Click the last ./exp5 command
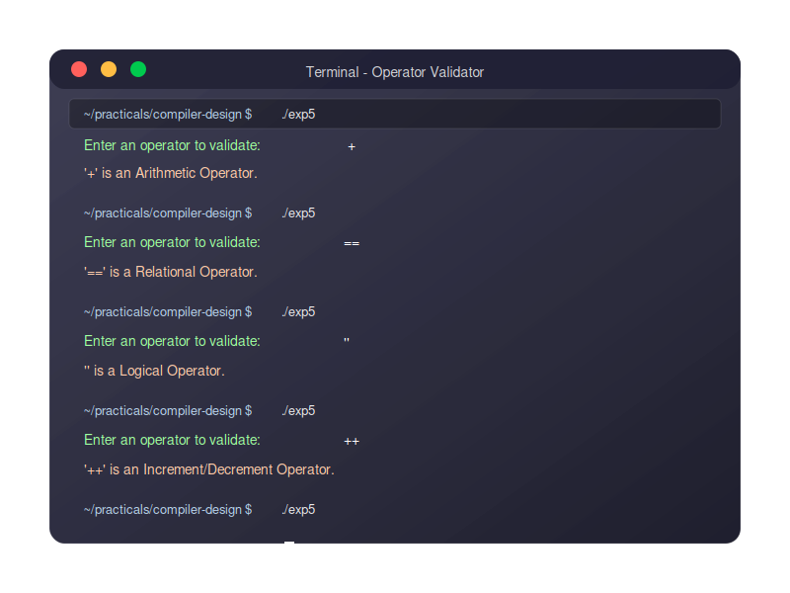 coord(299,510)
